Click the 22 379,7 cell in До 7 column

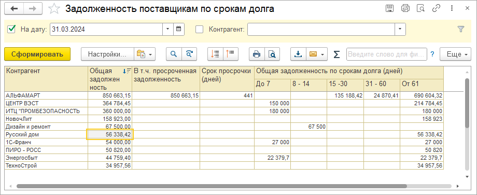(x=273, y=158)
